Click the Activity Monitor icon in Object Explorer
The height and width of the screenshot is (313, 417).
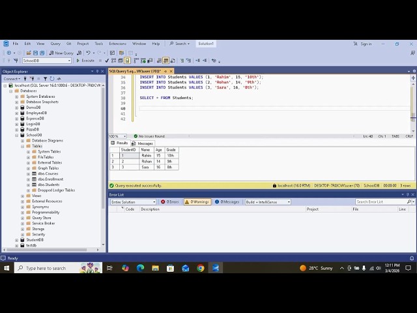[59, 78]
